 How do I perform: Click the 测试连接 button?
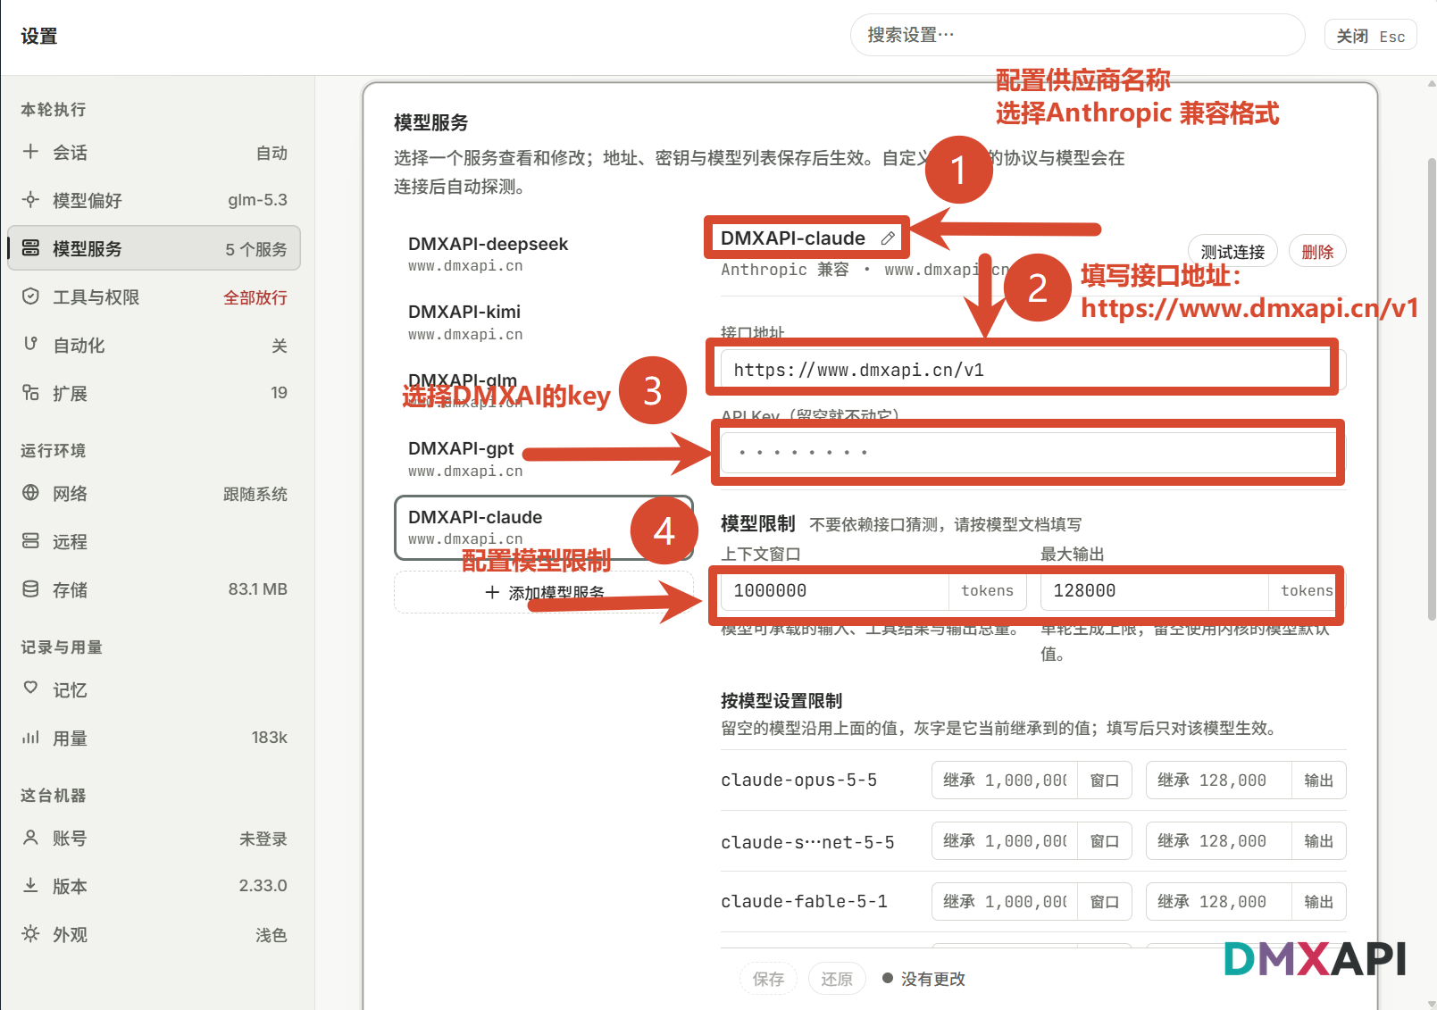coord(1232,252)
